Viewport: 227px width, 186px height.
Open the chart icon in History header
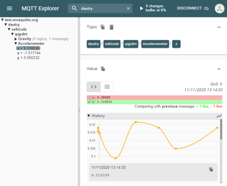219,116
